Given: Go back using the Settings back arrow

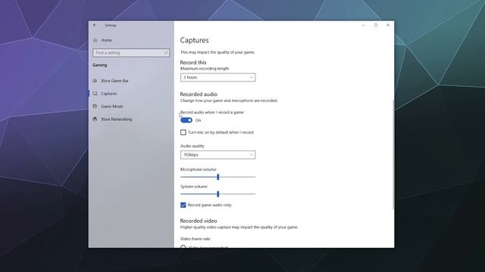Looking at the screenshot, I should 95,25.
